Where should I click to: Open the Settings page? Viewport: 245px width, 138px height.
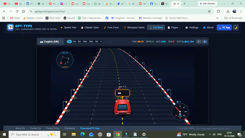192,28
